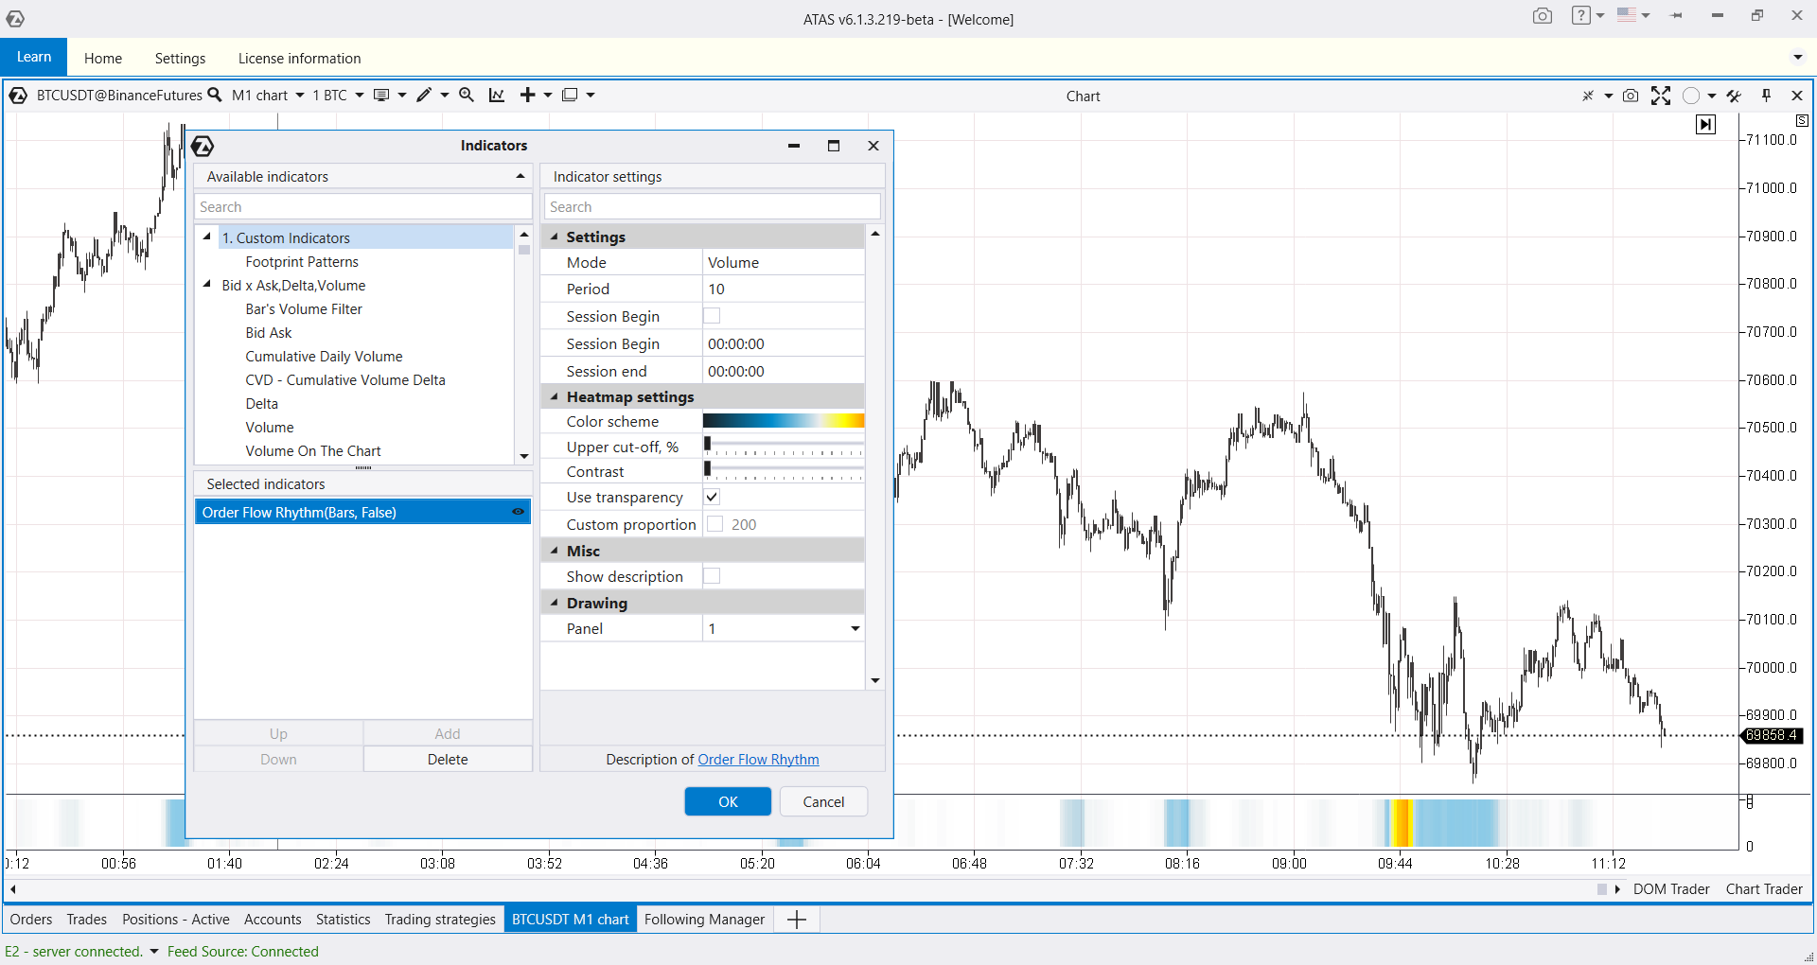The height and width of the screenshot is (965, 1817).
Task: Uncheck Use transparency option
Action: pos(713,497)
